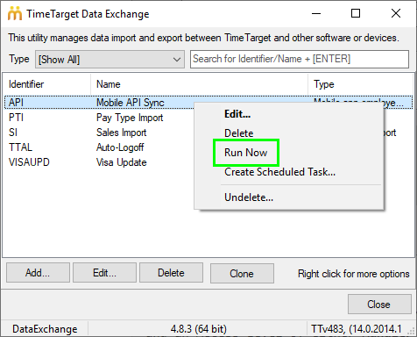417x337 pixels.
Task: Select the TTAL identifier cell
Action: click(x=20, y=147)
